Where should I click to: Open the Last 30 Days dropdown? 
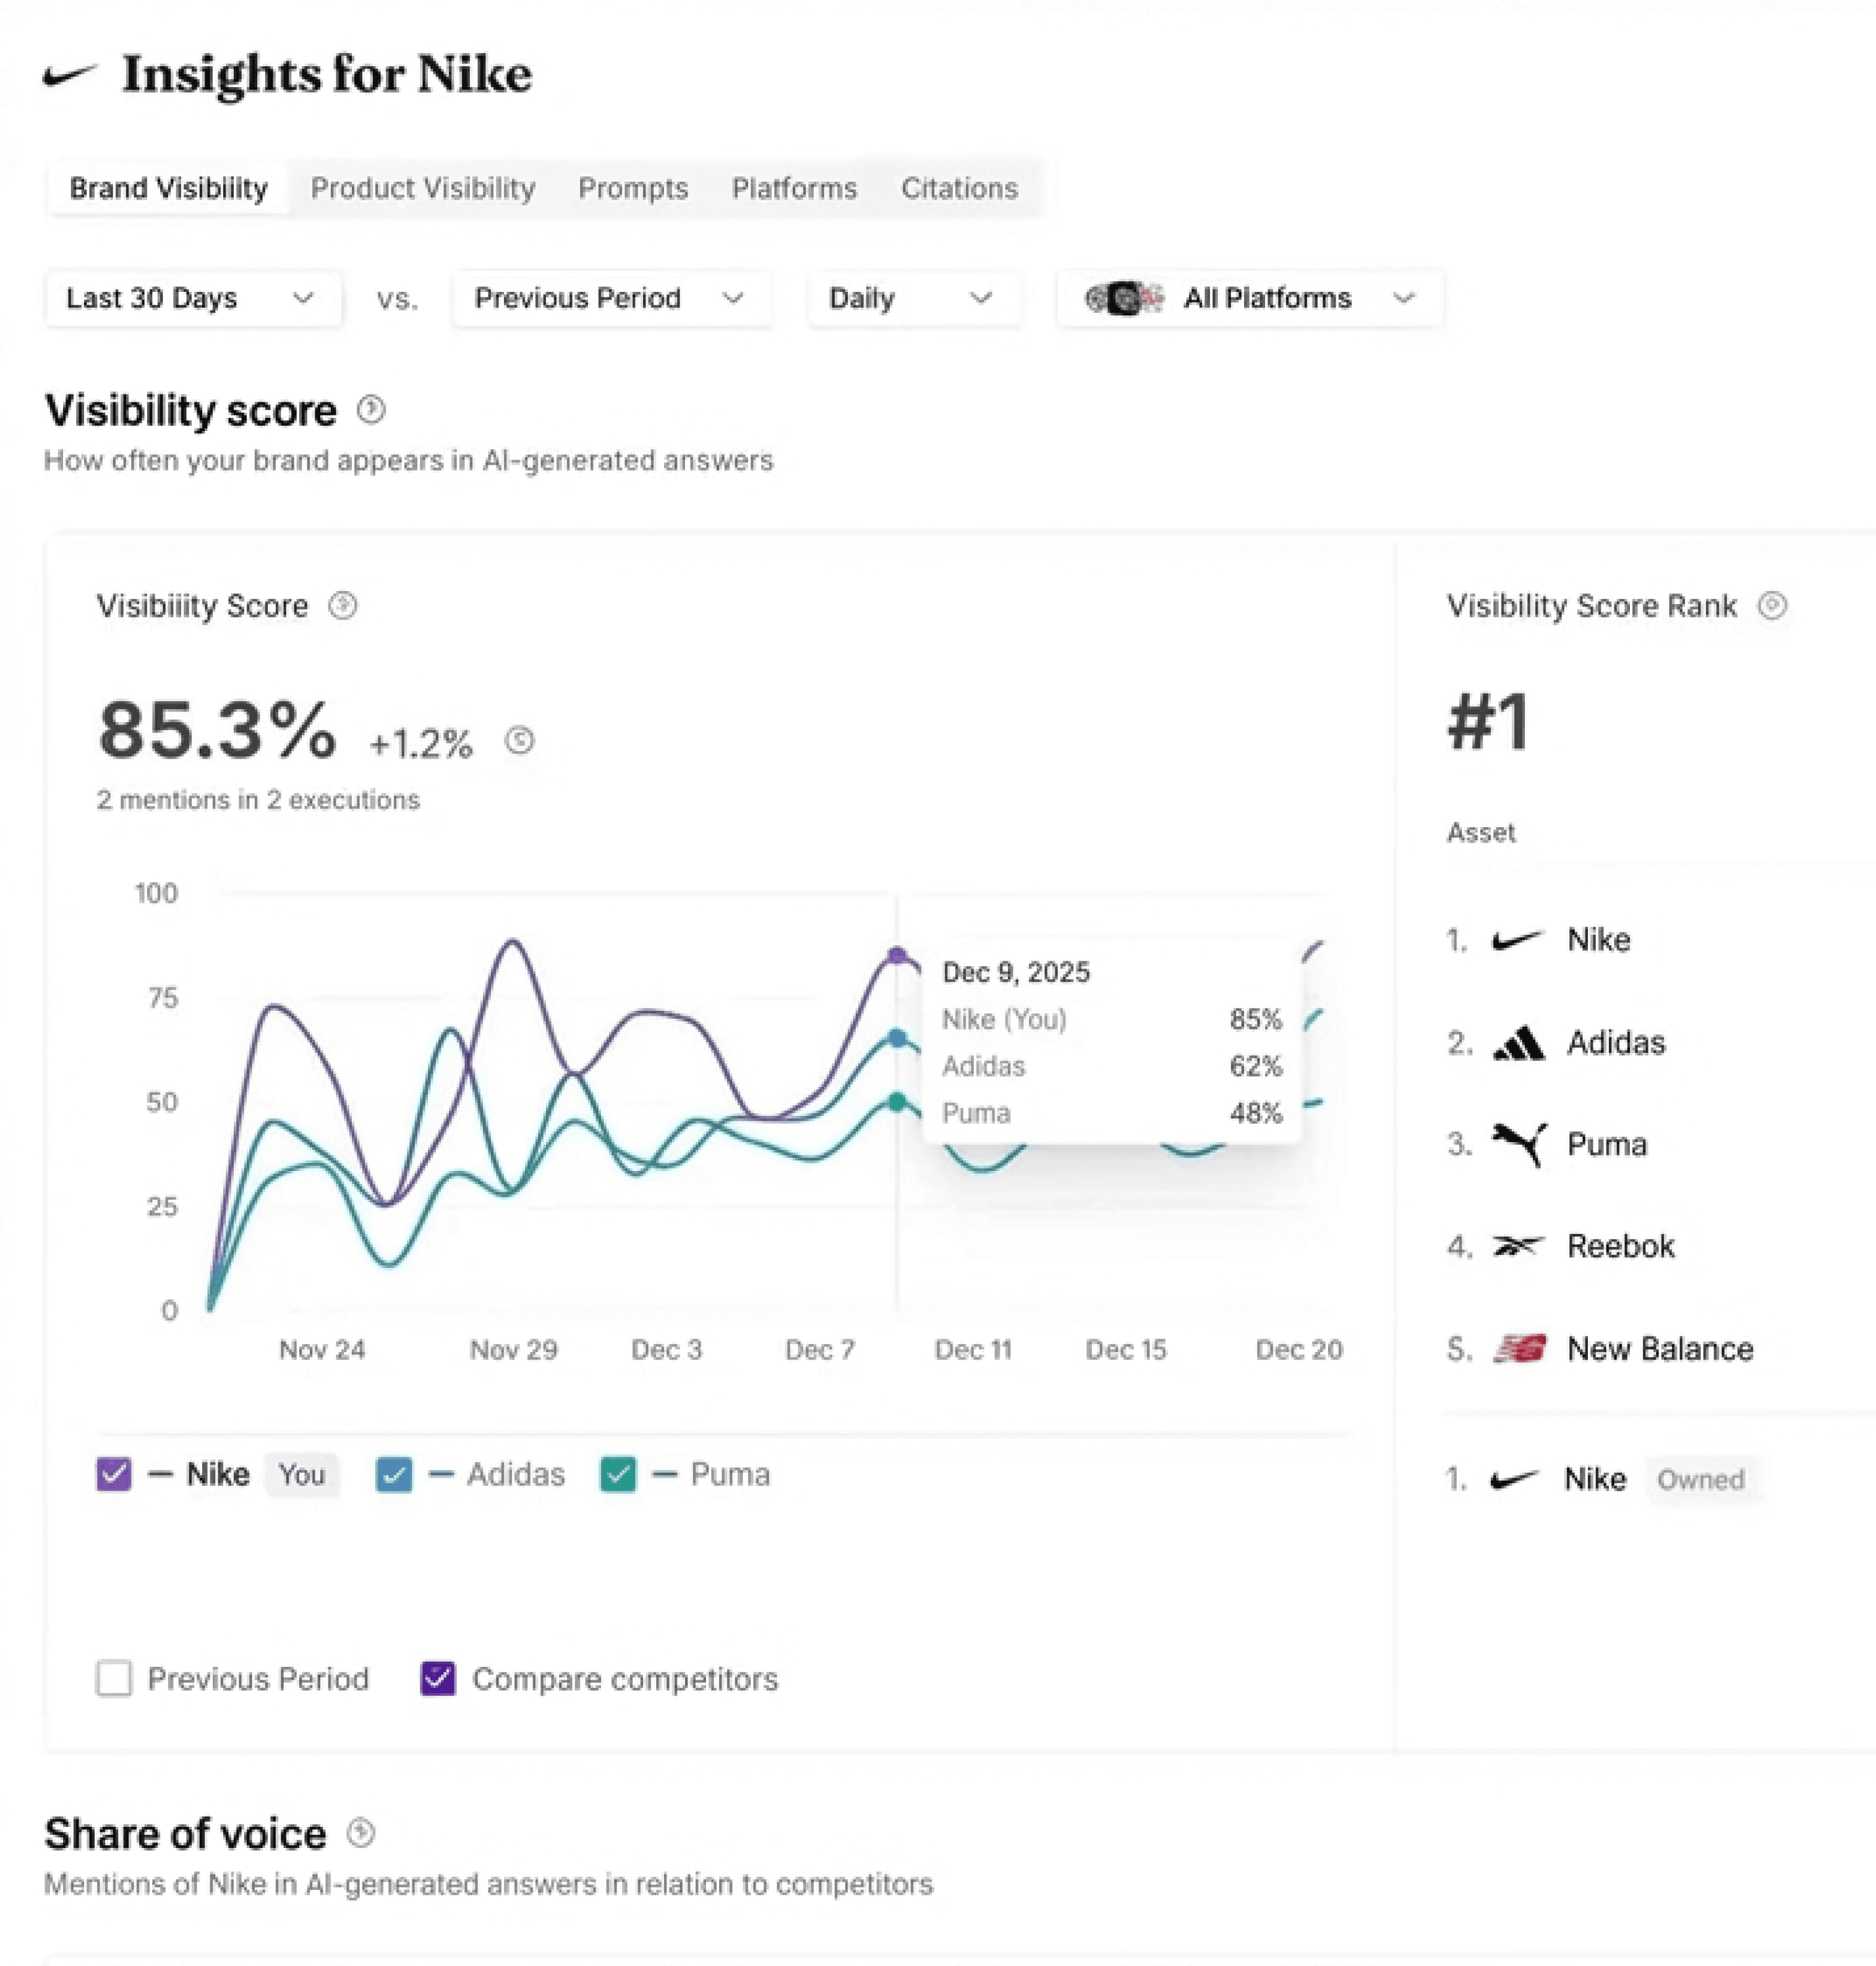click(192, 298)
